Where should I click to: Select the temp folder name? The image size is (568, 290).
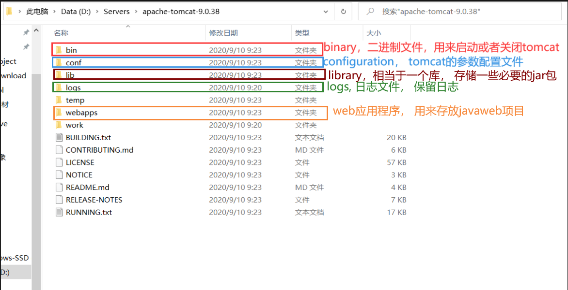[75, 100]
